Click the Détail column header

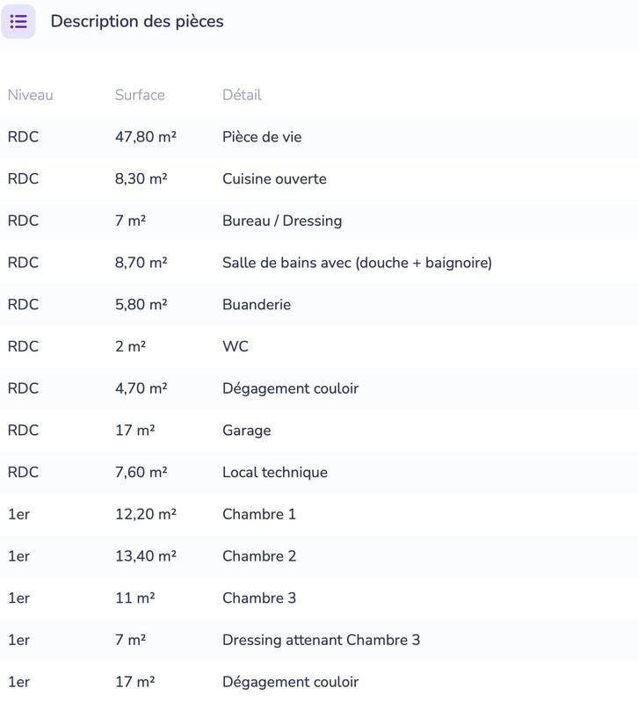pyautogui.click(x=242, y=95)
